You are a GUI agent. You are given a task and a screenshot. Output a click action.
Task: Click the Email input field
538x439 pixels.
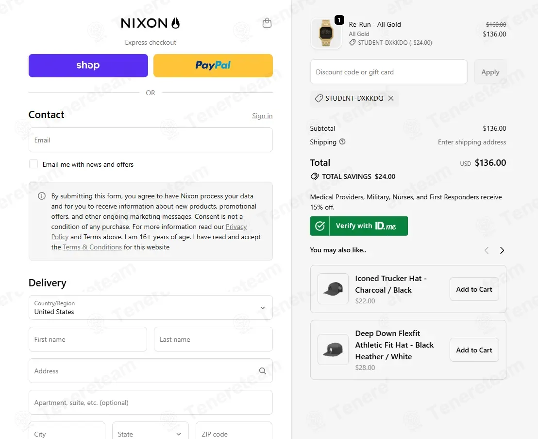pyautogui.click(x=151, y=140)
